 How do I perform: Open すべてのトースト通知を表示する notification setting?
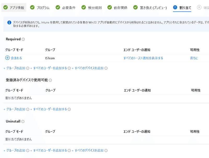coord(143,58)
